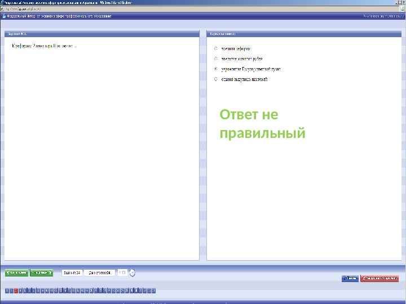Click the exam logo icon in the blue header
This screenshot has width=406, height=304.
[4, 16]
